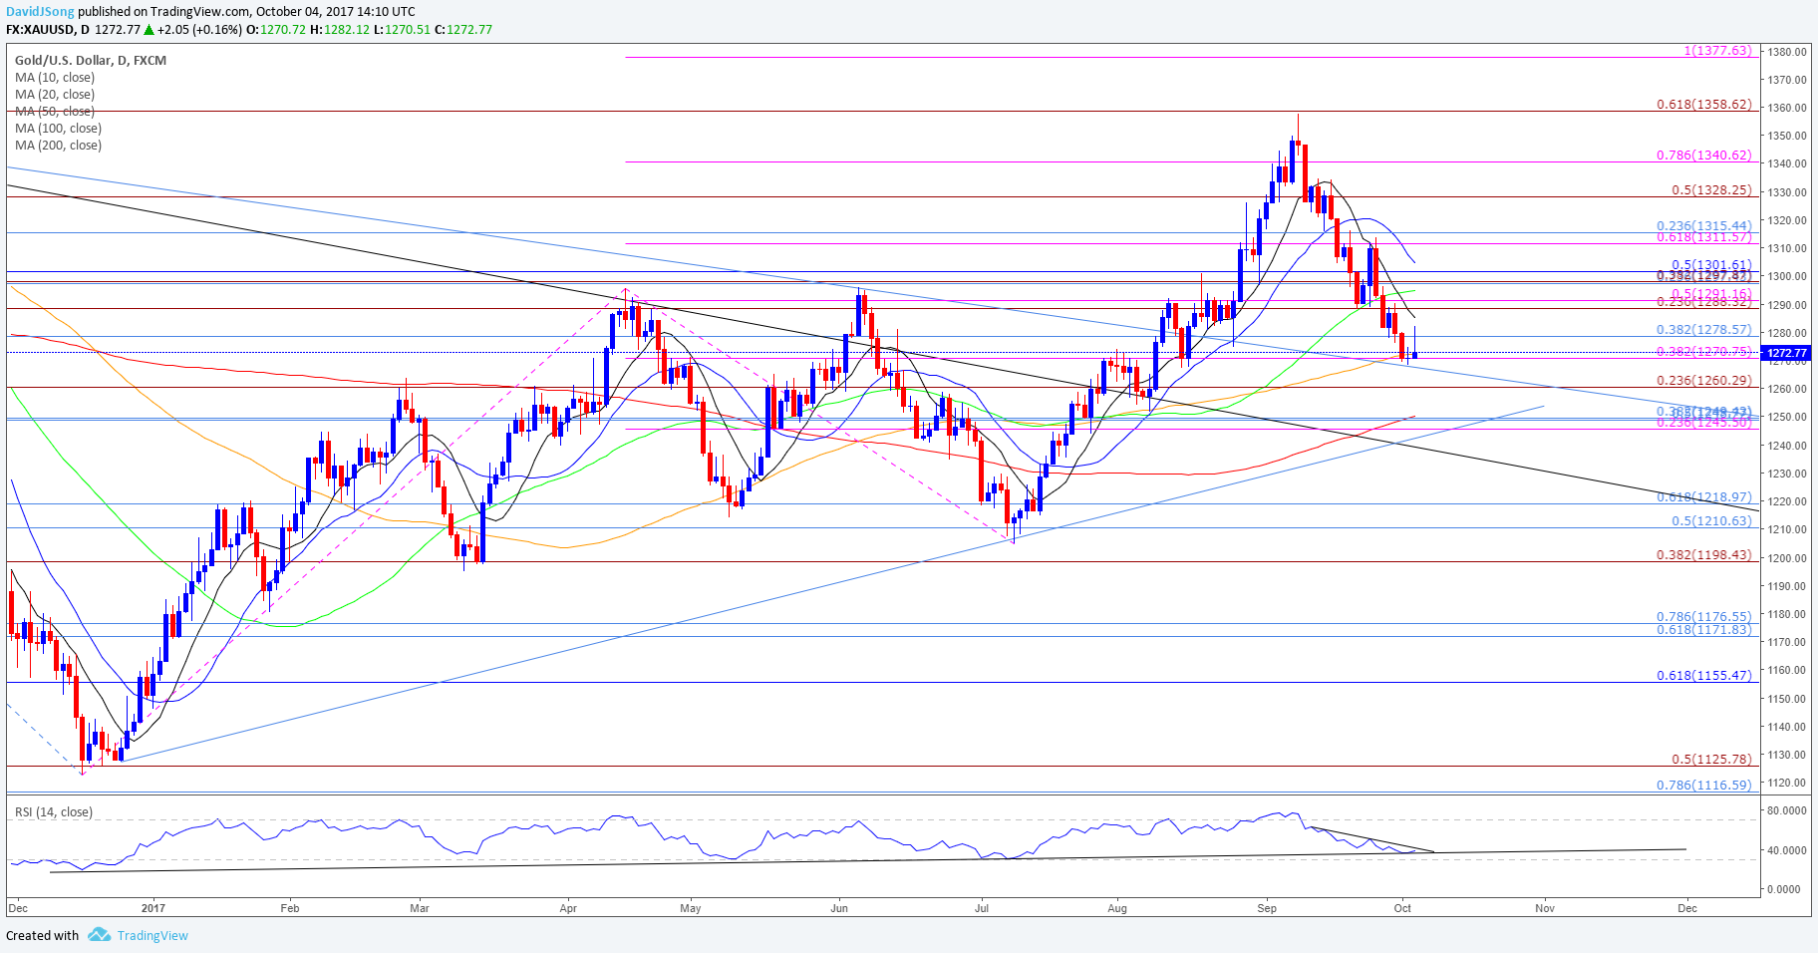Click the TradingView cloud logo icon
This screenshot has width=1818, height=953.
(99, 935)
